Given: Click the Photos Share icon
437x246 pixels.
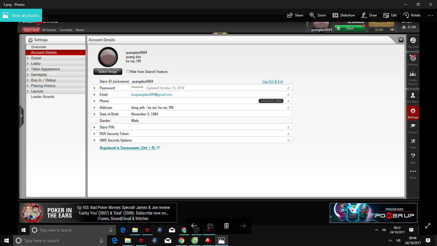Looking at the screenshot, I should pyautogui.click(x=295, y=15).
